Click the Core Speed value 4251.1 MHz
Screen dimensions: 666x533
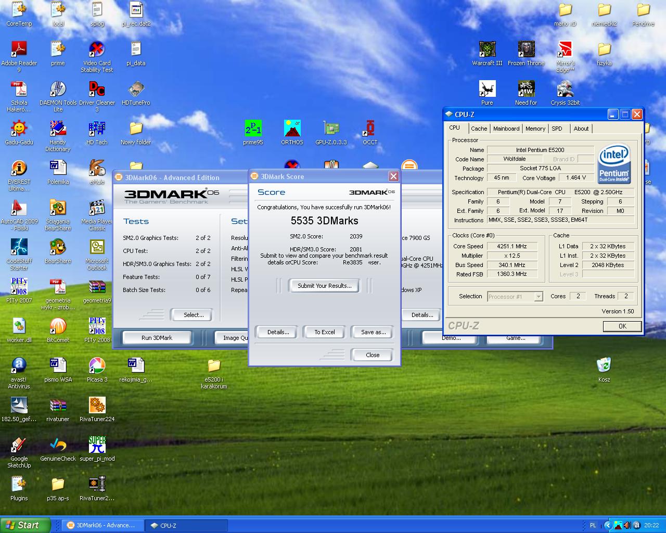point(512,246)
